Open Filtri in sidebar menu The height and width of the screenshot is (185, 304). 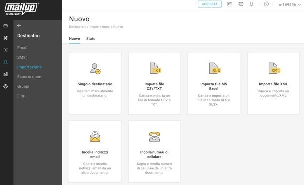pos(21,96)
